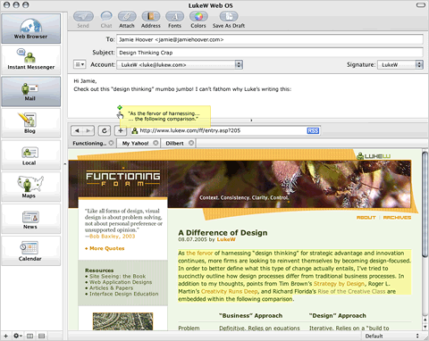Close the My Yahoo! tab
The image size is (429, 341).
point(156,143)
